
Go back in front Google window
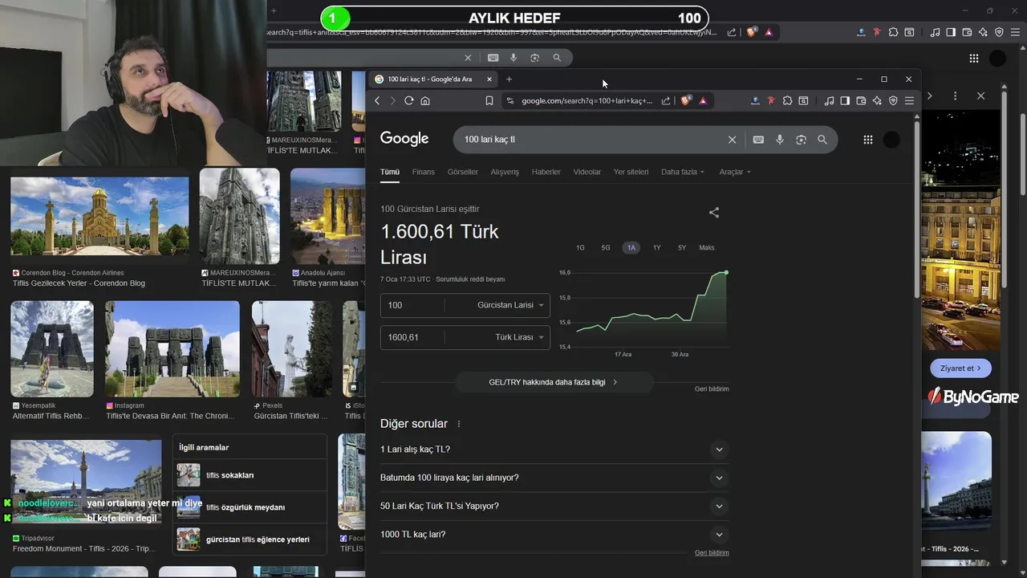(377, 100)
